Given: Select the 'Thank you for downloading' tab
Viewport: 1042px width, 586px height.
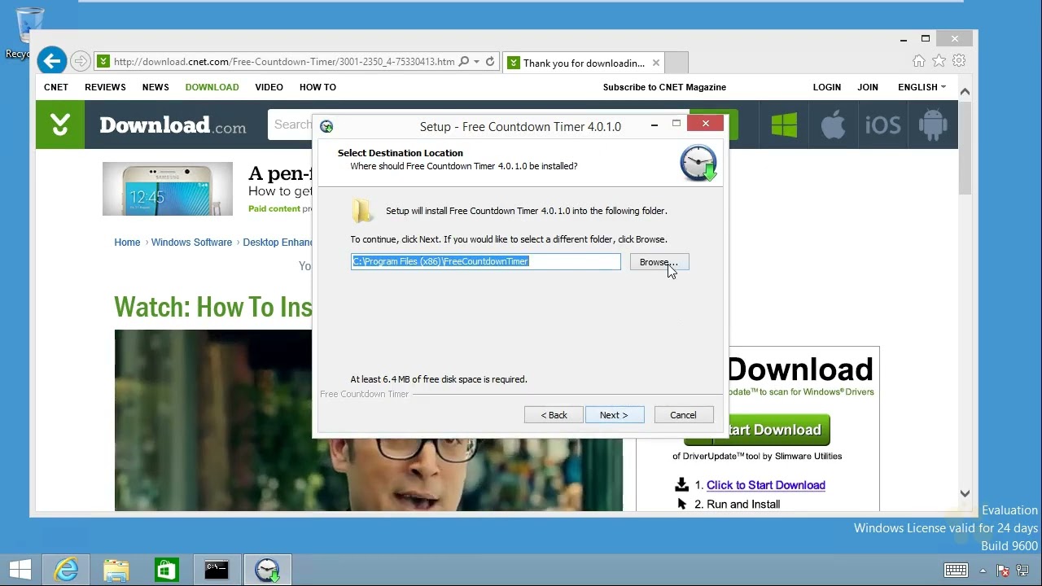Looking at the screenshot, I should coord(584,63).
